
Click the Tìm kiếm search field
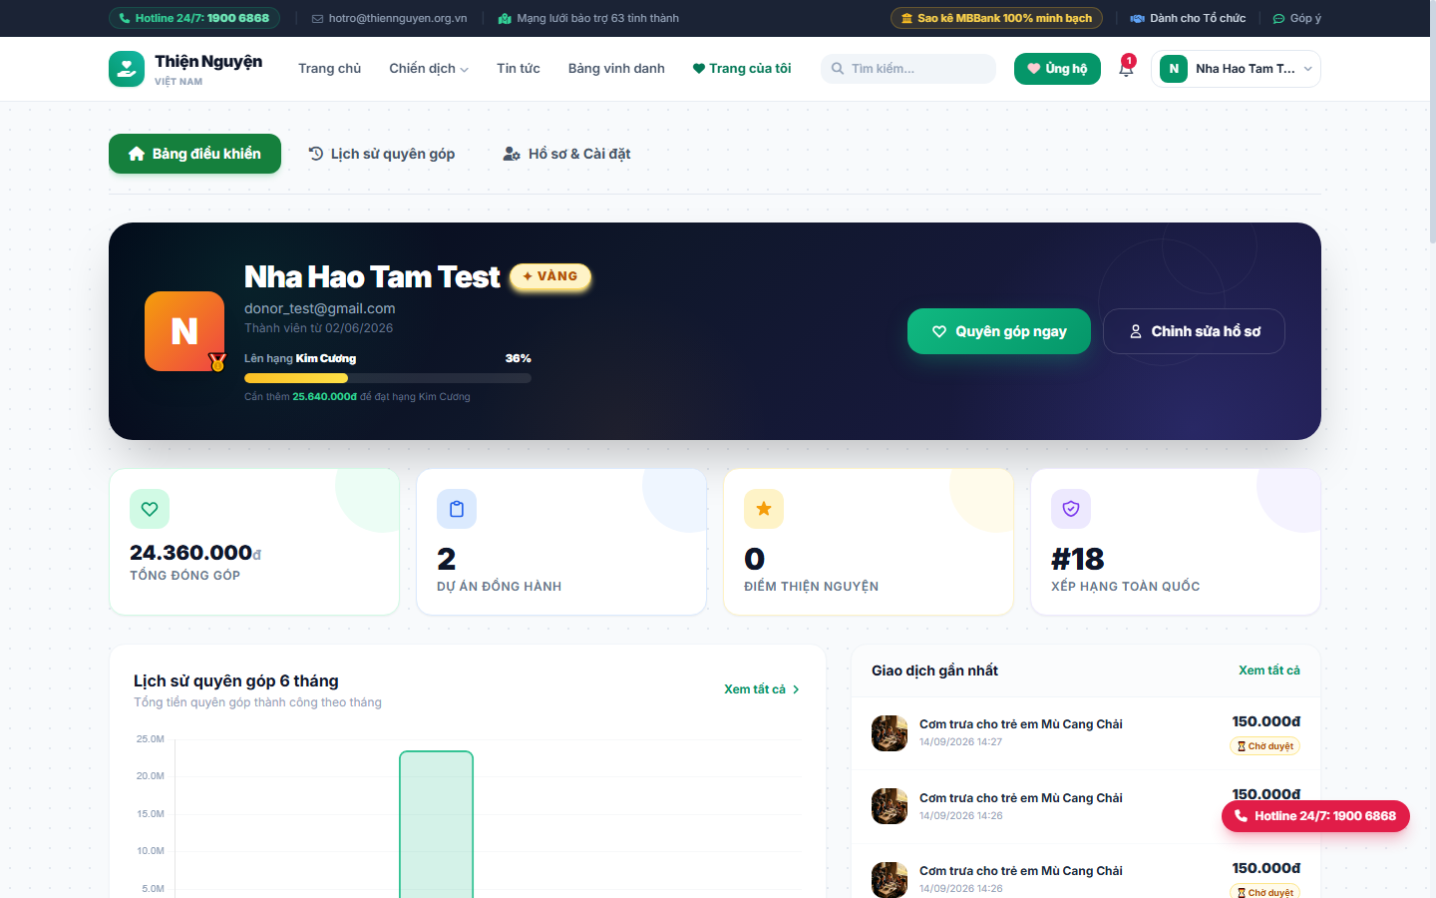click(908, 69)
